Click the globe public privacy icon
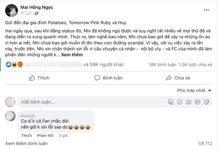 point(36,13)
